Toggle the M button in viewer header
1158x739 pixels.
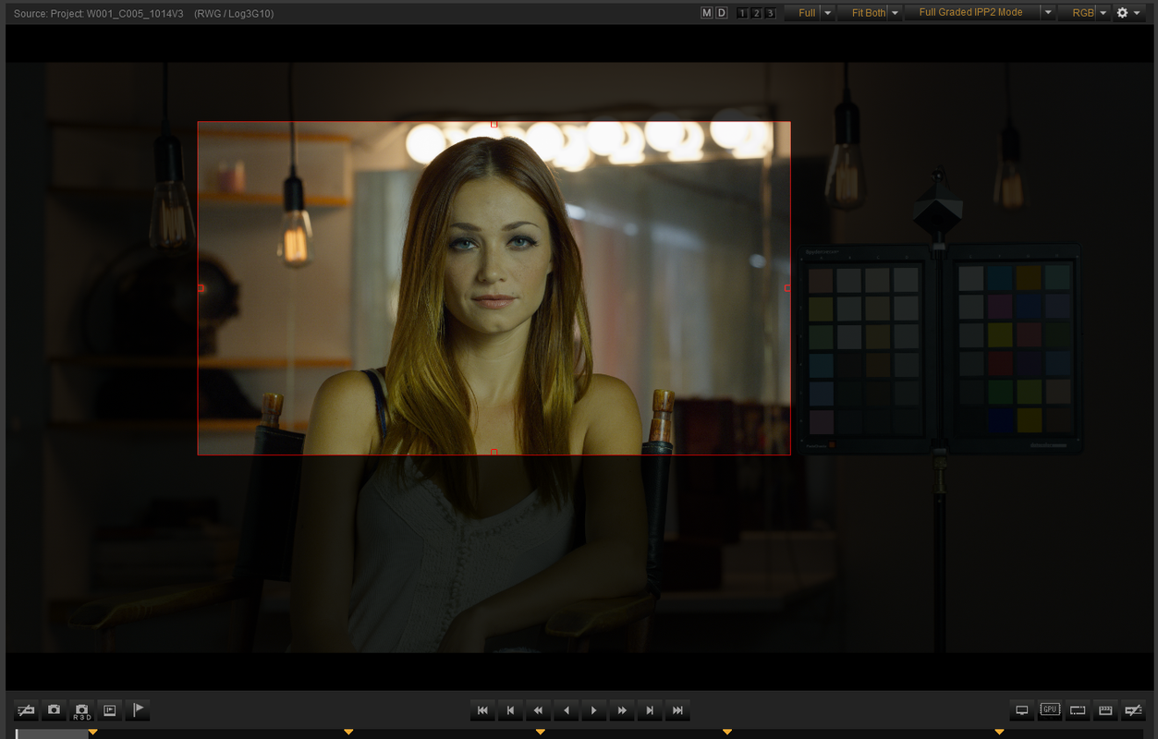coord(707,13)
